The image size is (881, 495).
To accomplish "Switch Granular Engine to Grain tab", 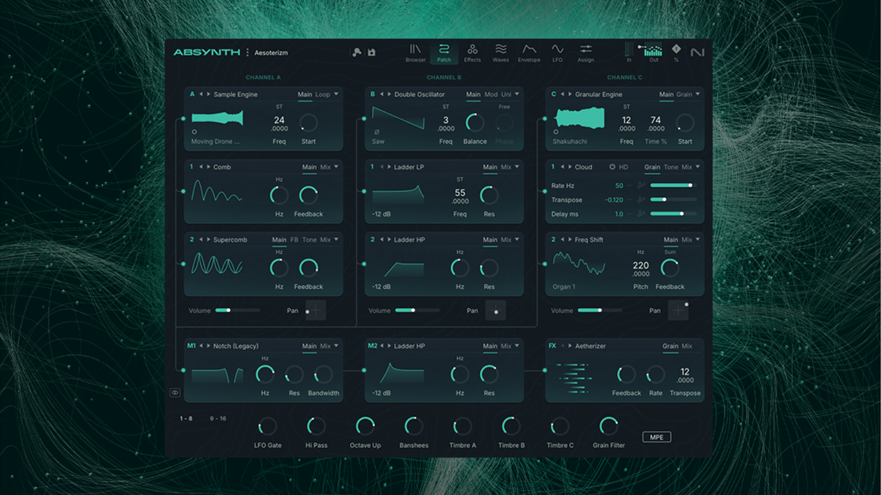I will [684, 95].
